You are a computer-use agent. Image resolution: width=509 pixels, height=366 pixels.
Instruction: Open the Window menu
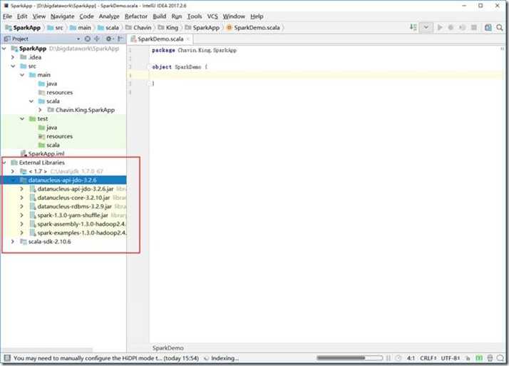click(234, 16)
